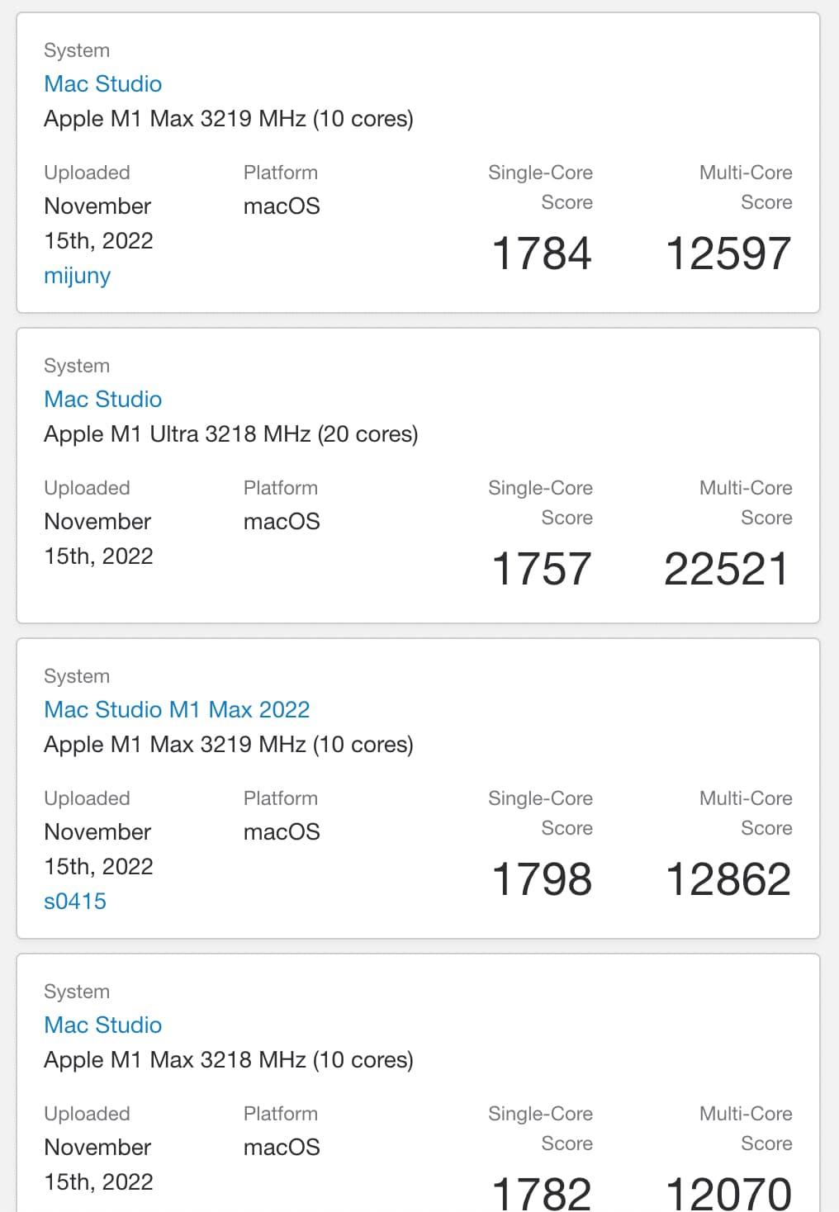Click the multi-core score 12597
The height and width of the screenshot is (1212, 839).
728,253
